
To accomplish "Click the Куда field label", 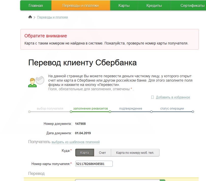I will click(67, 150).
